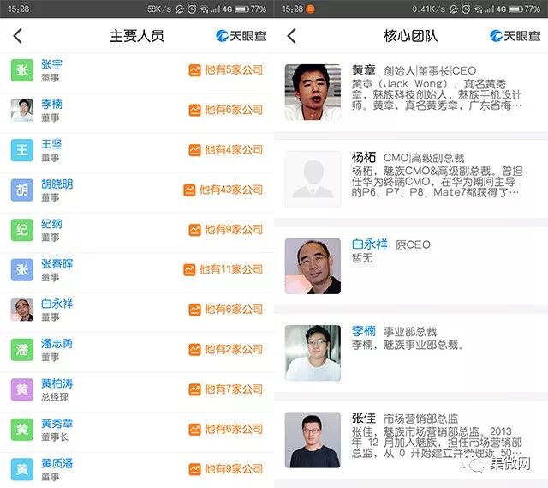Open 黄章 profile photo in 核心团队
This screenshot has height=488, width=548.
313,93
